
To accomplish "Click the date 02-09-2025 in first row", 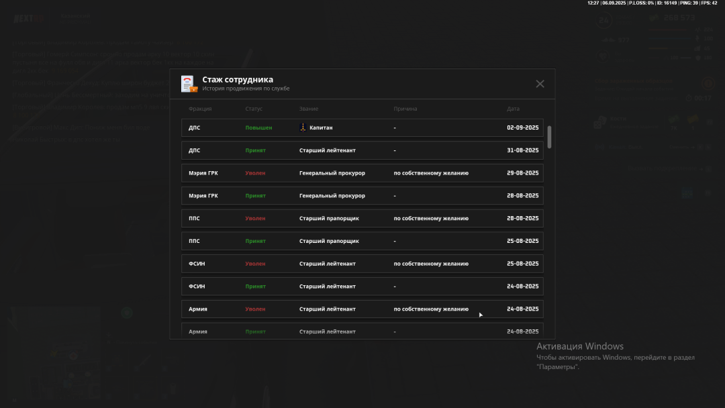I will pyautogui.click(x=522, y=127).
